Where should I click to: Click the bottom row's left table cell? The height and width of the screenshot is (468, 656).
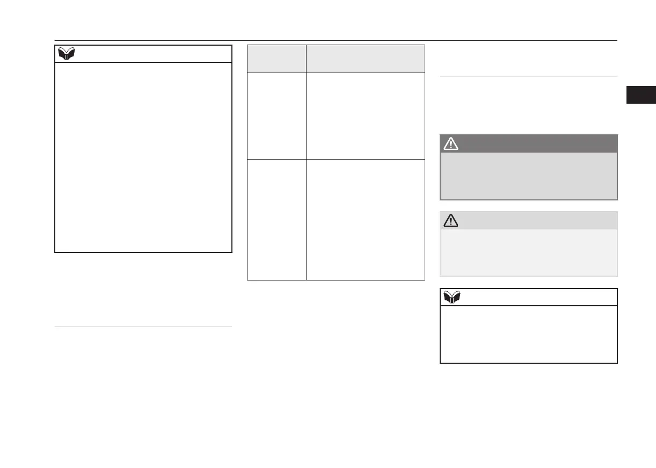tap(276, 219)
